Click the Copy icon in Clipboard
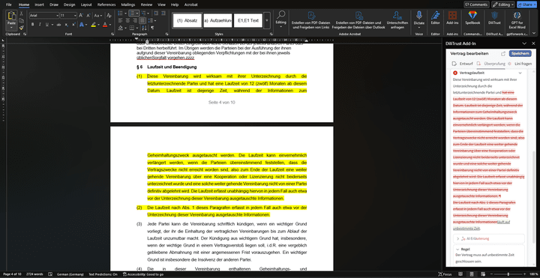Viewport: 540px width, 278px height. pos(21,21)
